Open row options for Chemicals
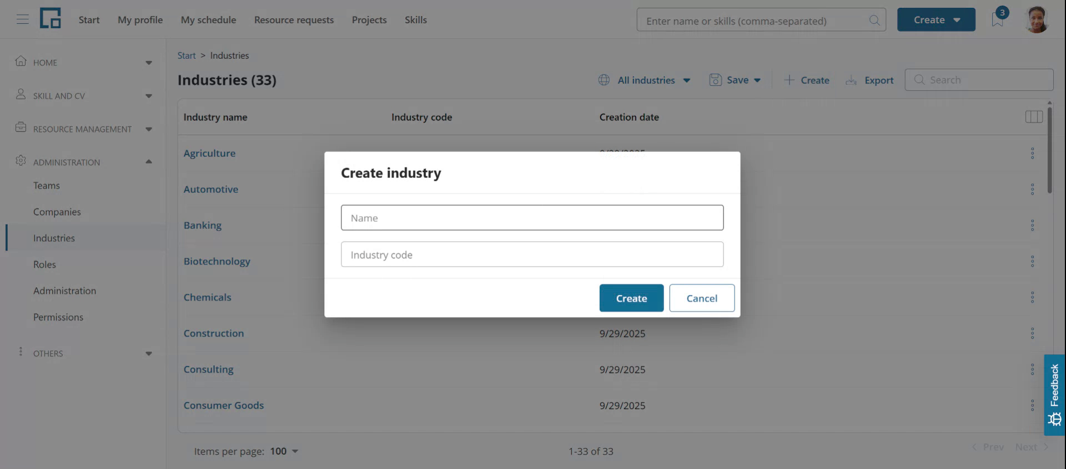The image size is (1066, 469). tap(1032, 297)
